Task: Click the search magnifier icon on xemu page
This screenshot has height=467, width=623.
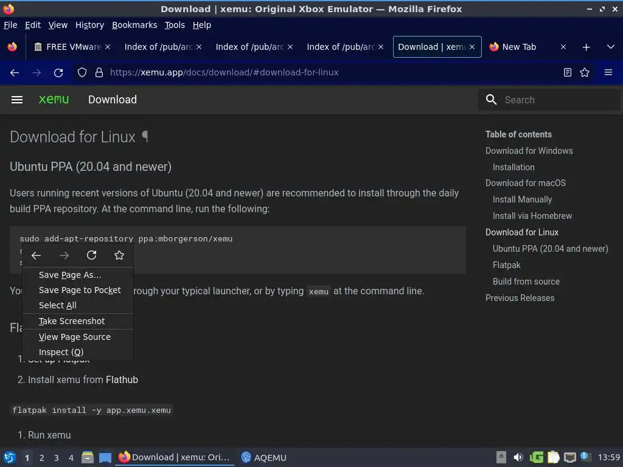Action: [492, 100]
